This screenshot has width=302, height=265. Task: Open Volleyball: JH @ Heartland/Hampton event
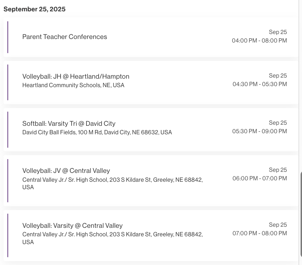[76, 77]
